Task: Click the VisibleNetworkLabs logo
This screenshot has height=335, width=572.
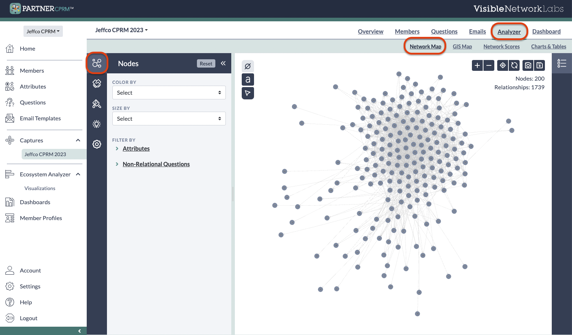Action: pyautogui.click(x=519, y=9)
